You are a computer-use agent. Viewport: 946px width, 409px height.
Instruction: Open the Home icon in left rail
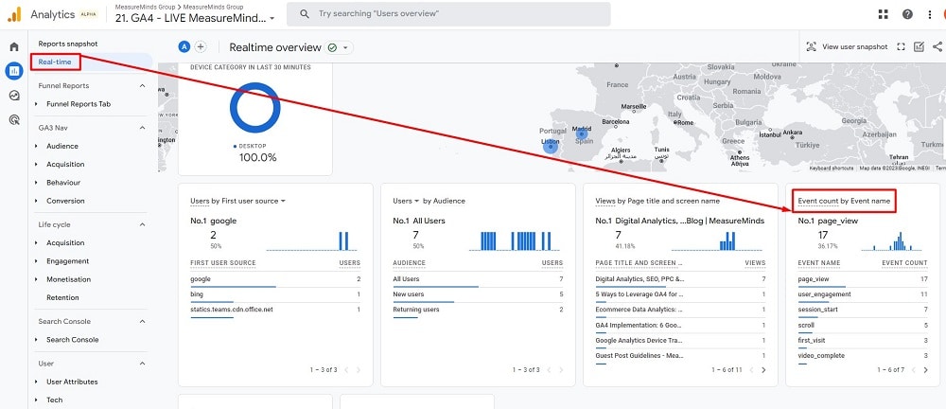(x=14, y=46)
